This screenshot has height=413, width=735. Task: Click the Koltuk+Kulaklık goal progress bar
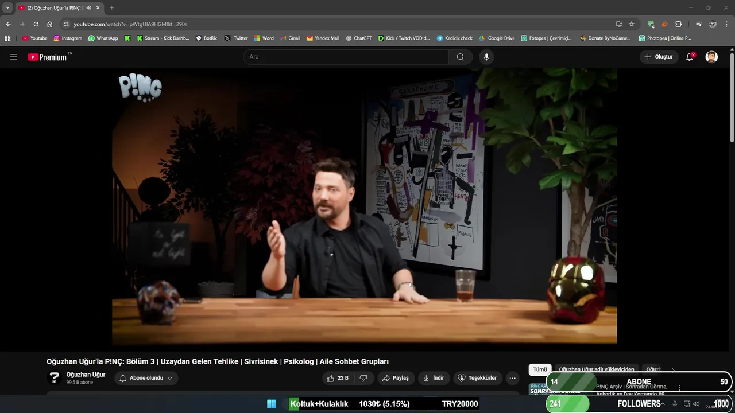pyautogui.click(x=384, y=404)
